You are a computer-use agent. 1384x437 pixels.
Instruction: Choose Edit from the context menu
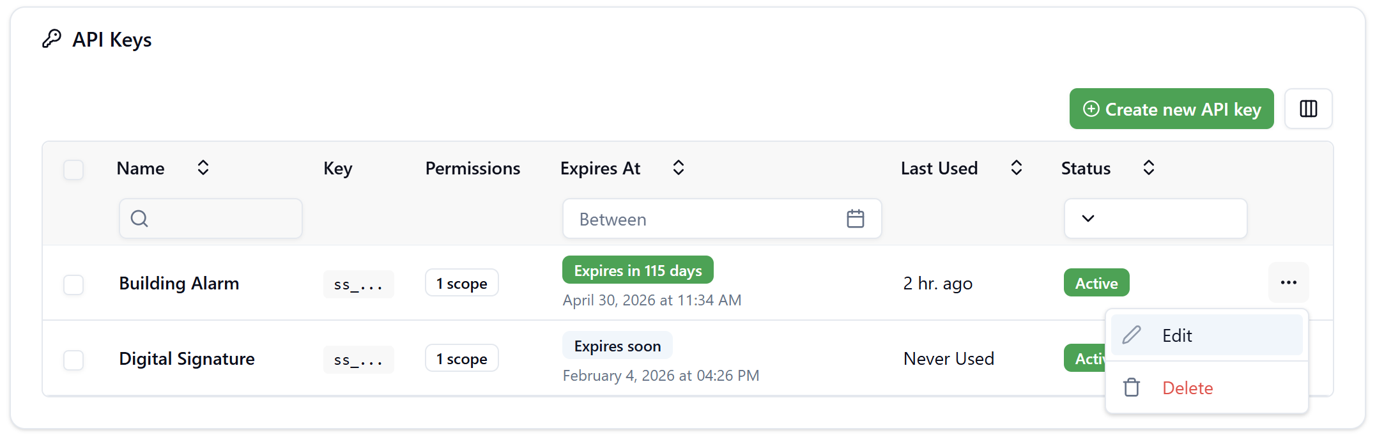point(1206,335)
